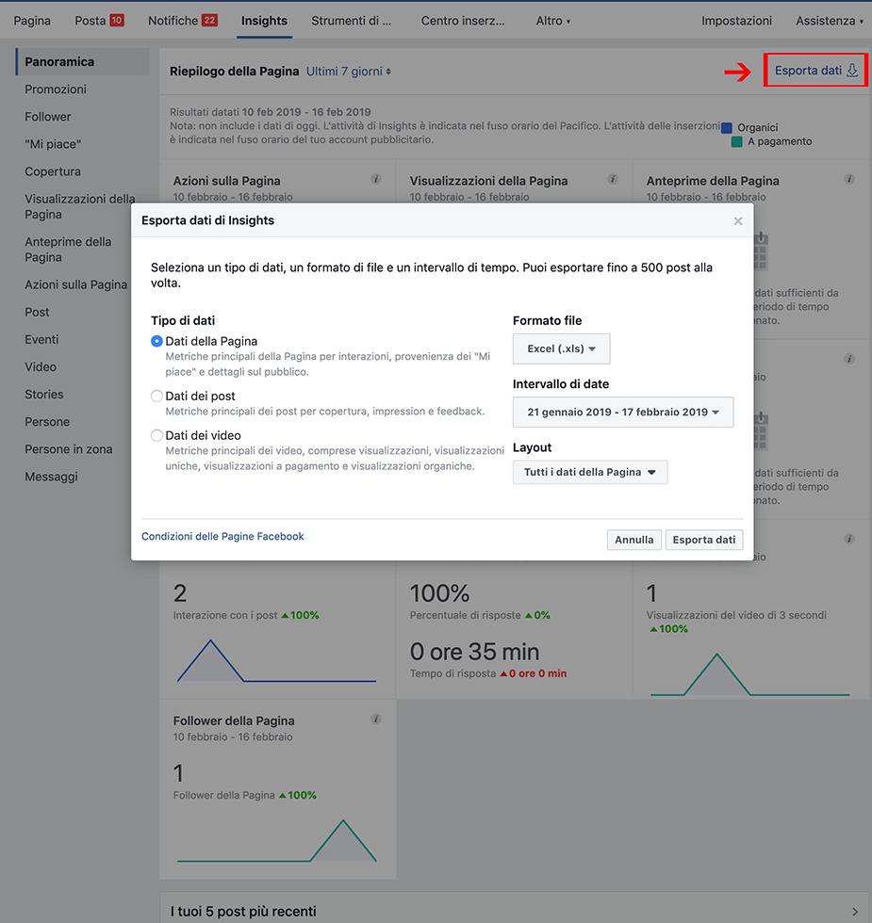Open the Notifiche tab
The width and height of the screenshot is (872, 923).
pyautogui.click(x=183, y=21)
